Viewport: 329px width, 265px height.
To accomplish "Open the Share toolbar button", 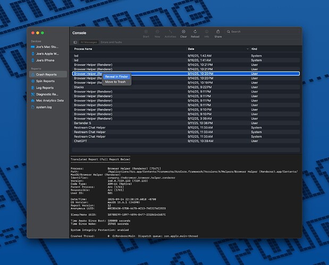I will click(218, 33).
